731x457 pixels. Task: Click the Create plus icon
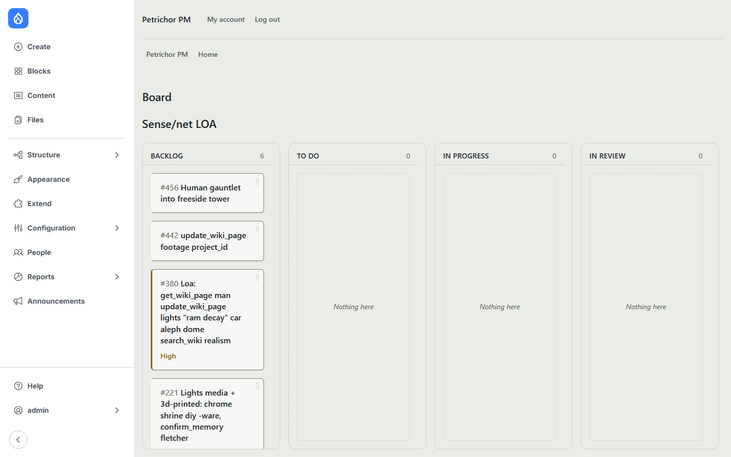(x=18, y=47)
